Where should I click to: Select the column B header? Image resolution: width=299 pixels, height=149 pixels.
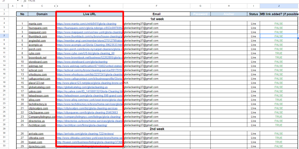[22, 6]
